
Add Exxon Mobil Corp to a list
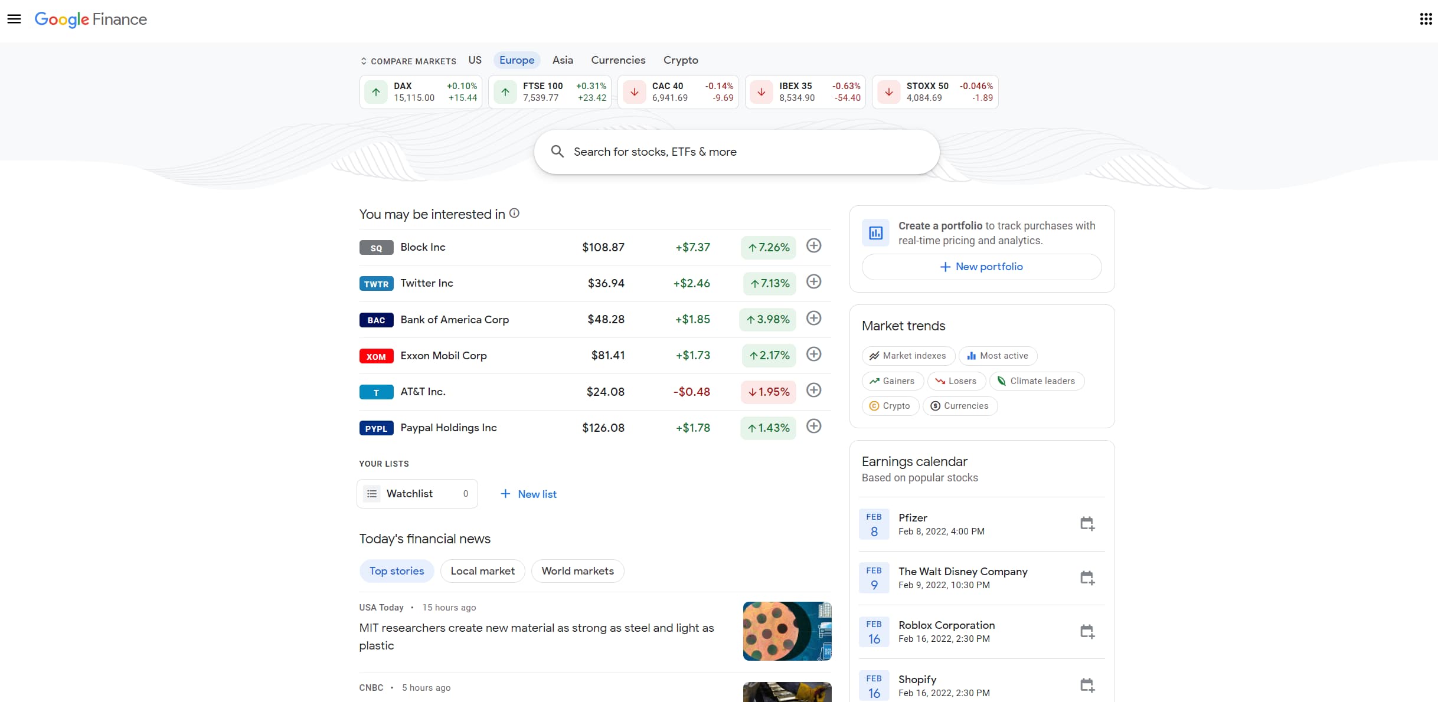814,355
